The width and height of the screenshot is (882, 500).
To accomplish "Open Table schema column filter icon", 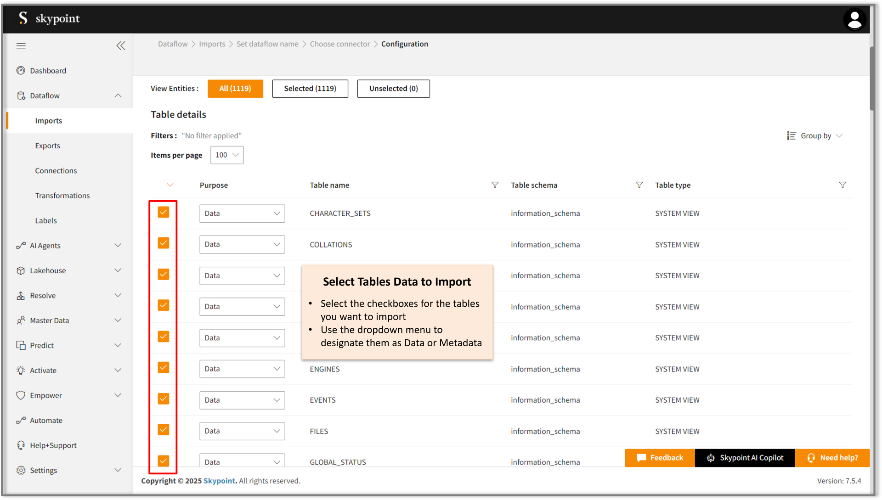I will (639, 185).
